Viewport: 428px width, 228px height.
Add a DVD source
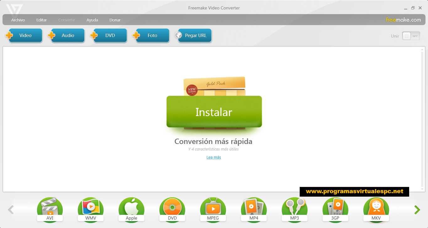tap(109, 35)
